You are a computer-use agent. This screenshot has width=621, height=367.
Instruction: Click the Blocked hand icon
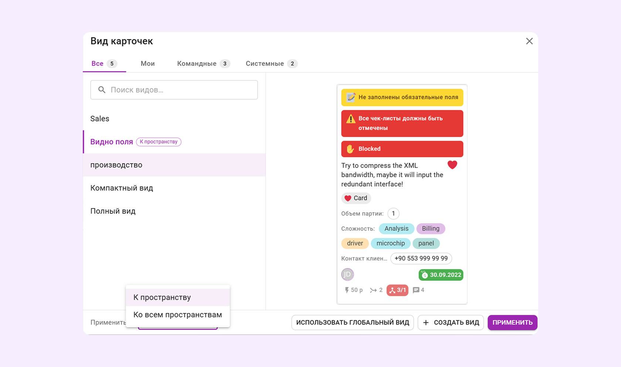350,149
